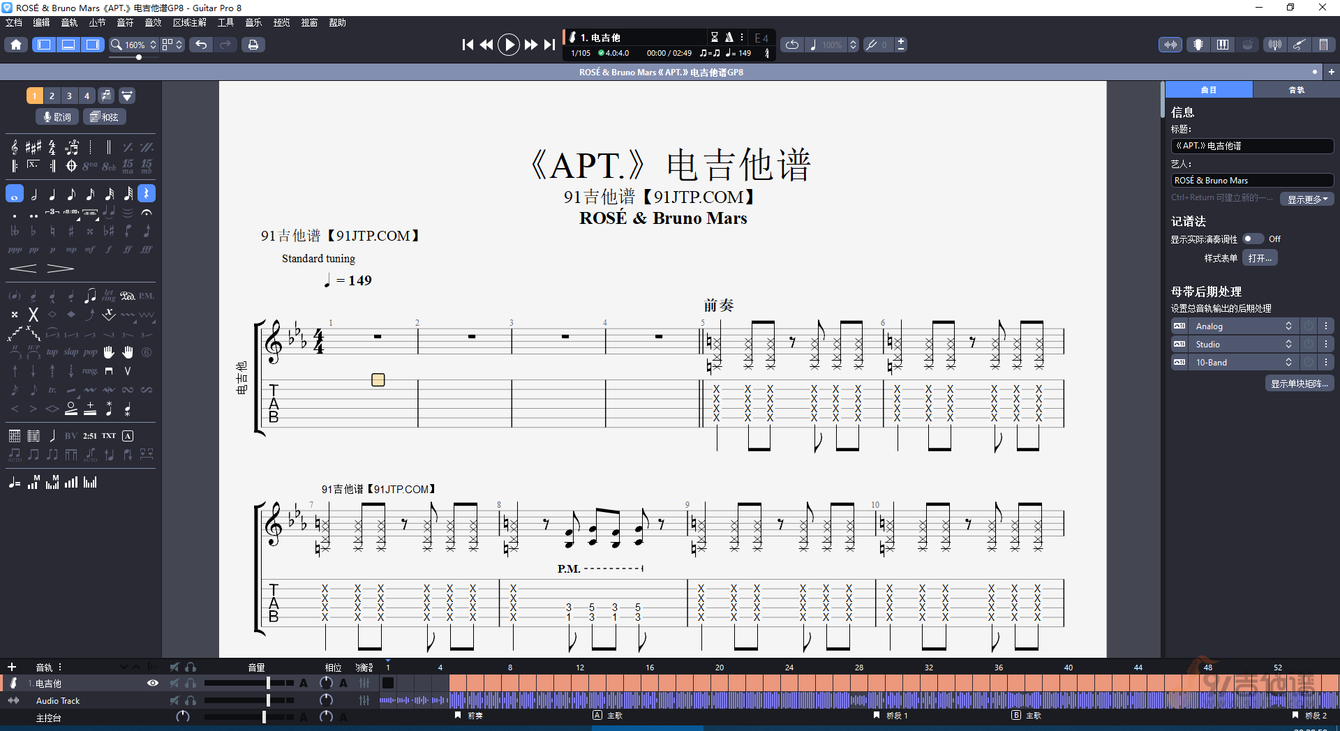Open the 编辑 menu

(41, 22)
